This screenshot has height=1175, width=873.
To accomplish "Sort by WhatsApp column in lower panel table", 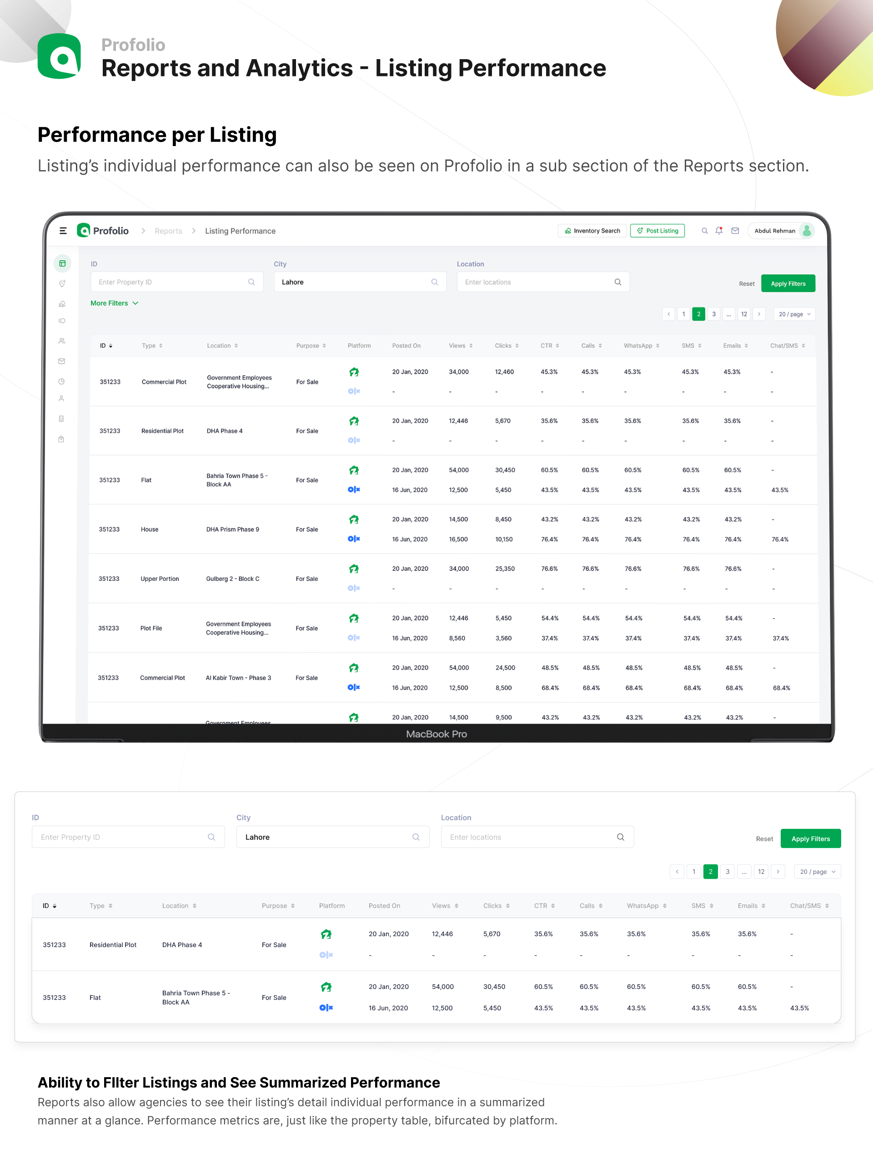I will click(647, 905).
